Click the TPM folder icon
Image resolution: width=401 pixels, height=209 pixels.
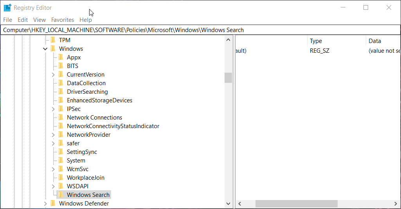click(53, 40)
